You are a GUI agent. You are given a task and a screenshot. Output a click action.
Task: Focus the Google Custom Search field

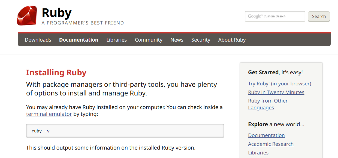click(275, 16)
